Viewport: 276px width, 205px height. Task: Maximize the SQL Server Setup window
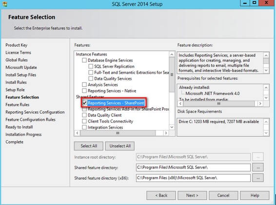click(x=255, y=3)
